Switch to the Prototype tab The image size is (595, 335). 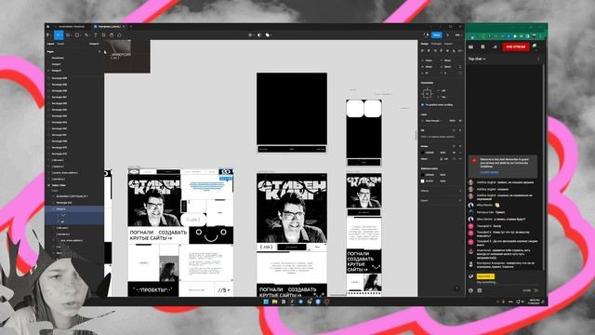(436, 44)
